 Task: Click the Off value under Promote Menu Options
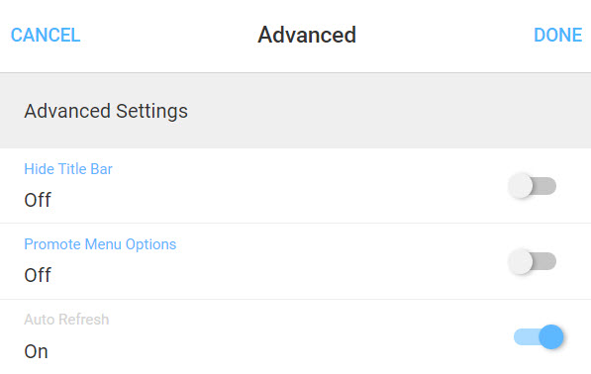[38, 275]
